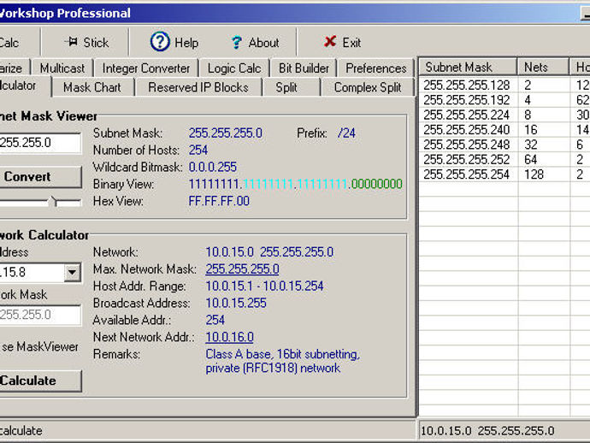Click the Stick pin icon
Screen dimensions: 590x443
tap(71, 41)
